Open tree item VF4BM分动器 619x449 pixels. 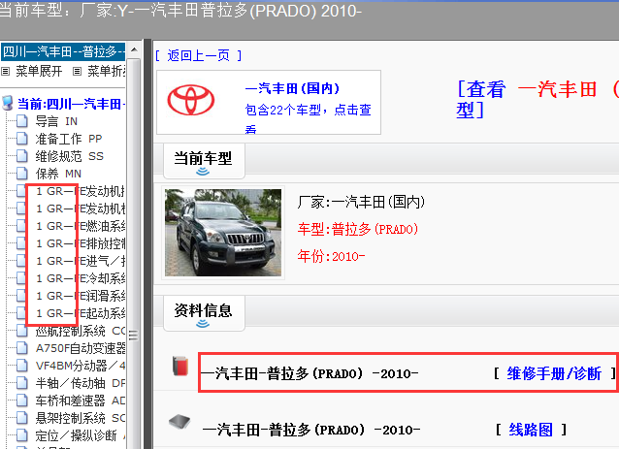pos(81,366)
